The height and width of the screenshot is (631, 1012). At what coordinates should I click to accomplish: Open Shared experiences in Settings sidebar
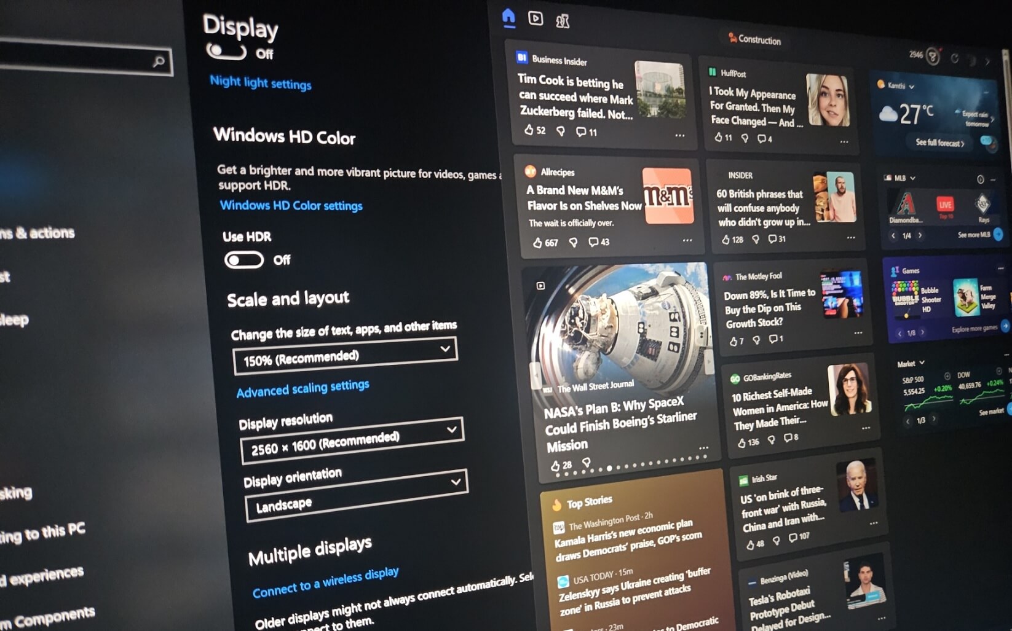point(42,576)
